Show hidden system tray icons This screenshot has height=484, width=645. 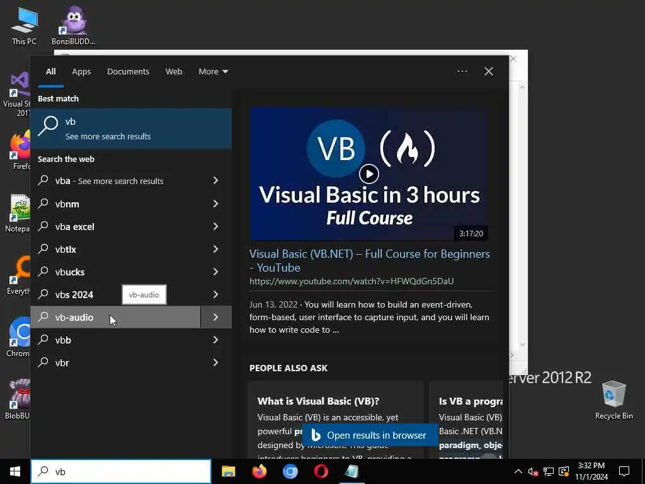pyautogui.click(x=518, y=471)
